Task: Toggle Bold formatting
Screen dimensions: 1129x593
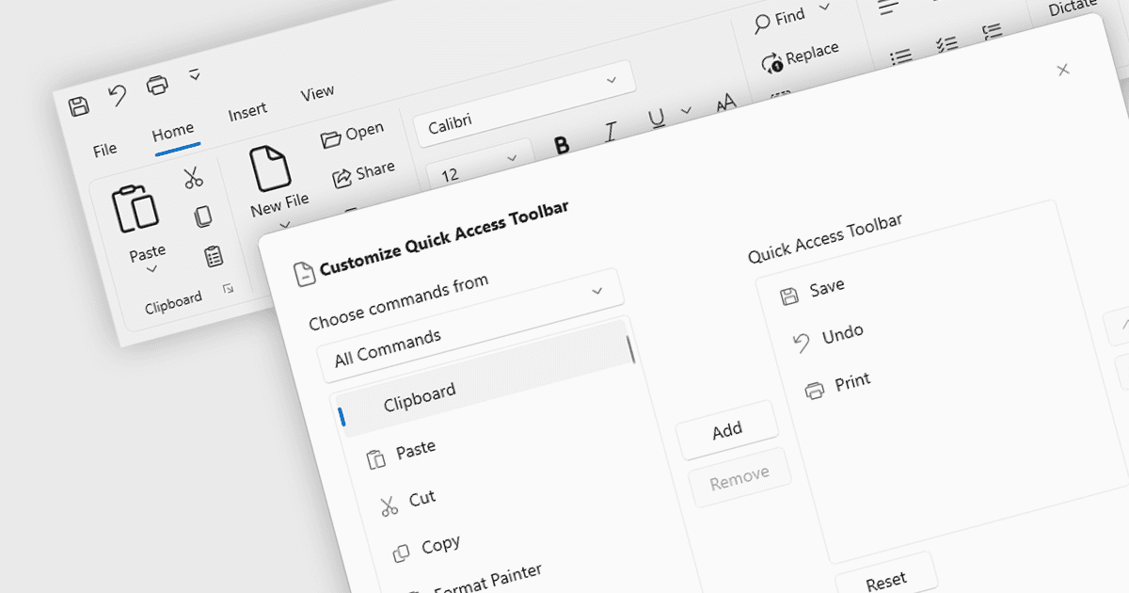Action: [563, 145]
